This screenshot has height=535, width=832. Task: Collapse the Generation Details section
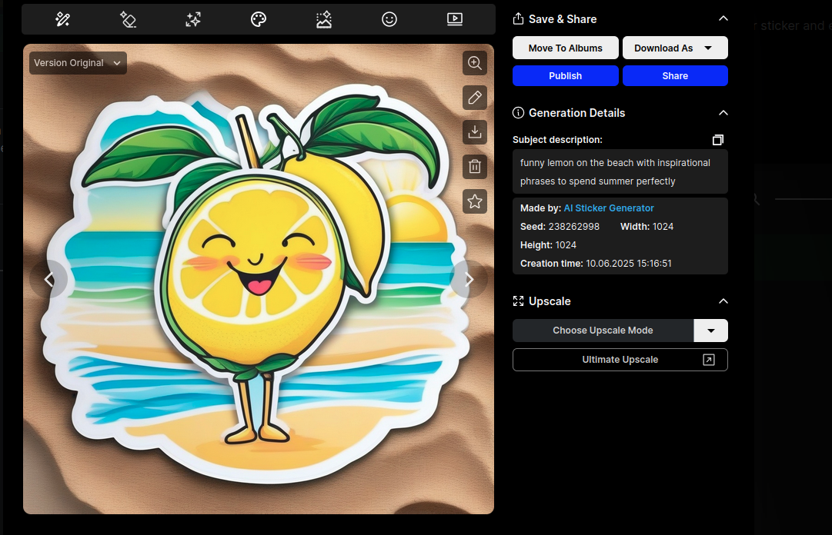point(723,112)
